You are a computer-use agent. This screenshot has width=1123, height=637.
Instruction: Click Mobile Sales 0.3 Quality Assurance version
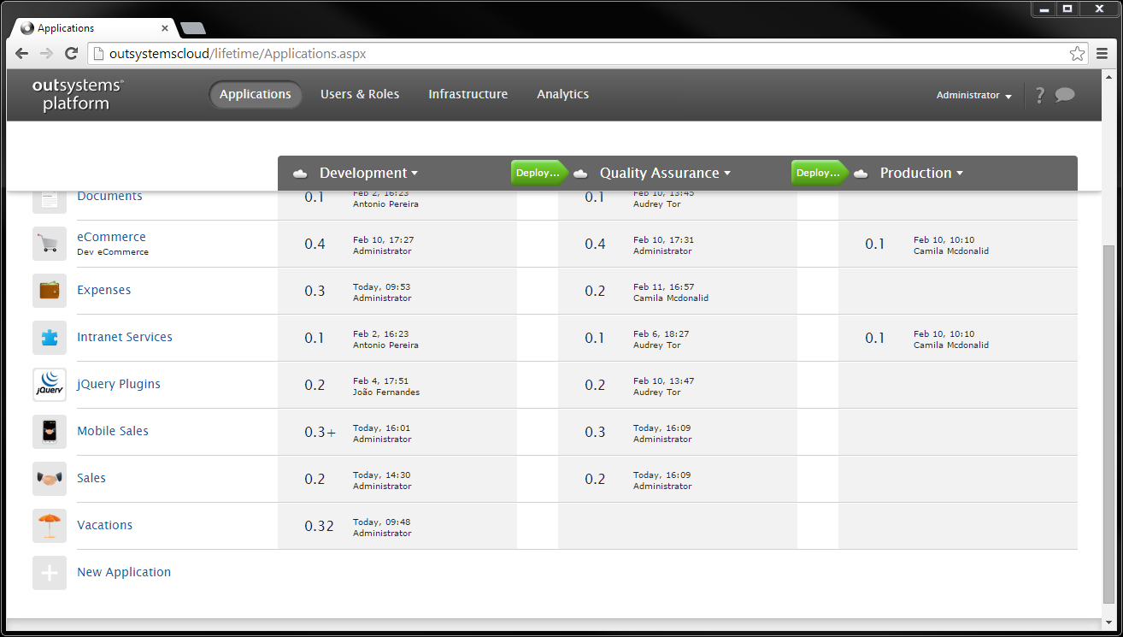(595, 432)
